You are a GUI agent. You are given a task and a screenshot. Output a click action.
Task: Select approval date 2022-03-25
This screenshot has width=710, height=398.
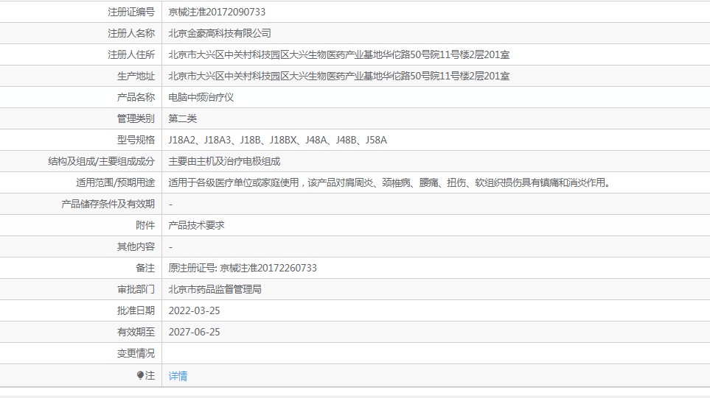tap(194, 310)
